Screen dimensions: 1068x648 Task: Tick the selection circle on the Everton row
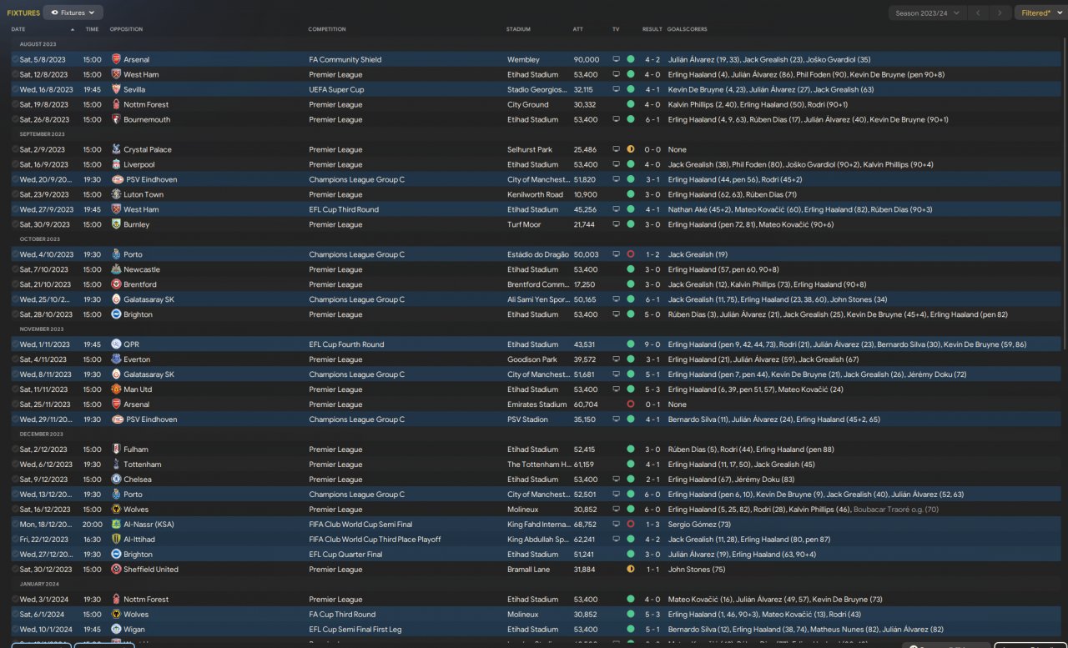coord(14,360)
